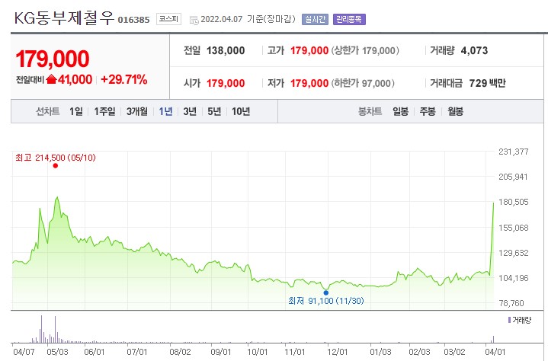This screenshot has height=361, width=548.
Task: Click the blue 최저 91,100 marker dot
Action: click(326, 292)
